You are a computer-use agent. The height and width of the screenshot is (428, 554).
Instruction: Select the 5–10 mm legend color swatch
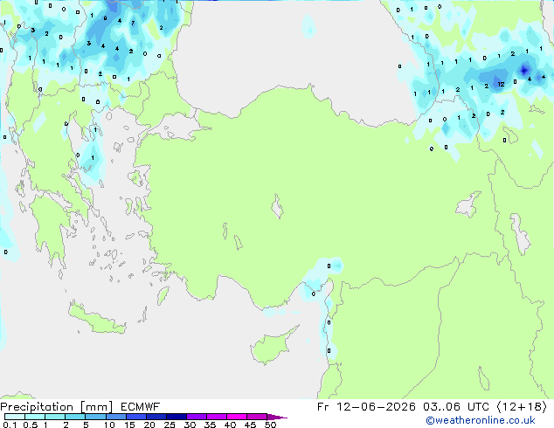(96, 417)
